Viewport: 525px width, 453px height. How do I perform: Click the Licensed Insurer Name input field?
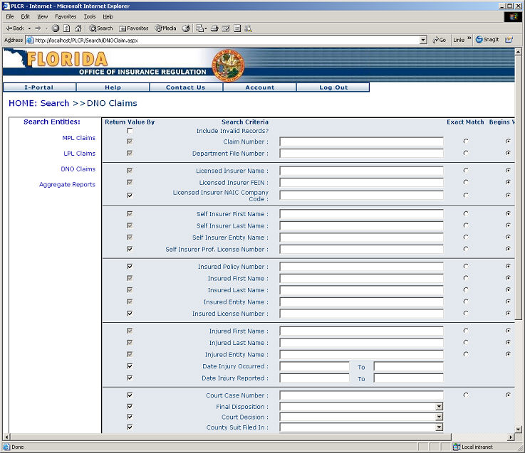click(x=361, y=171)
